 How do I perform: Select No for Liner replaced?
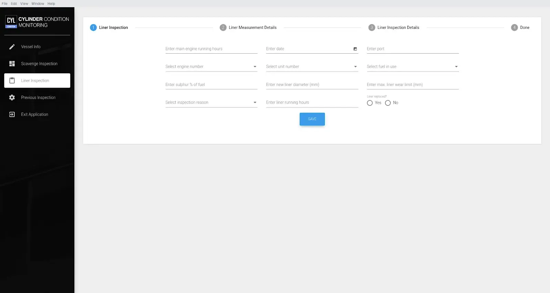pyautogui.click(x=388, y=103)
